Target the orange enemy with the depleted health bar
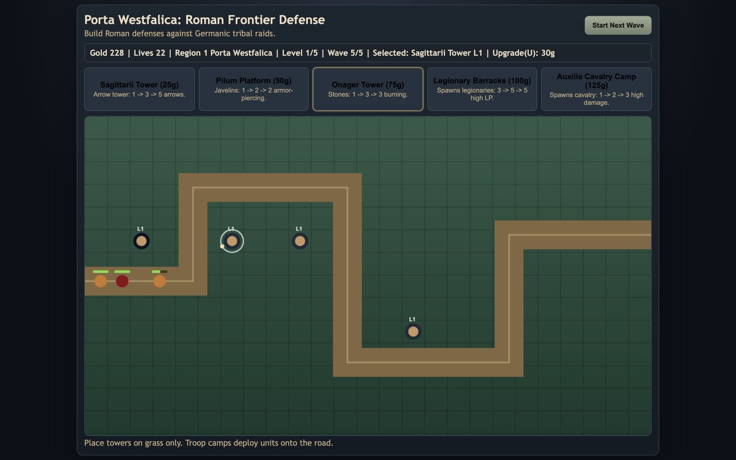 159,281
